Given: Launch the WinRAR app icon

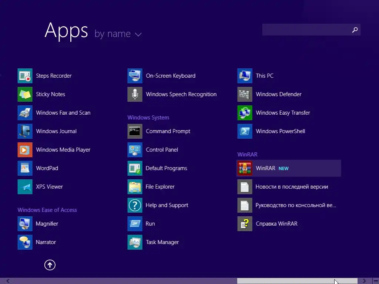Looking at the screenshot, I should point(245,168).
